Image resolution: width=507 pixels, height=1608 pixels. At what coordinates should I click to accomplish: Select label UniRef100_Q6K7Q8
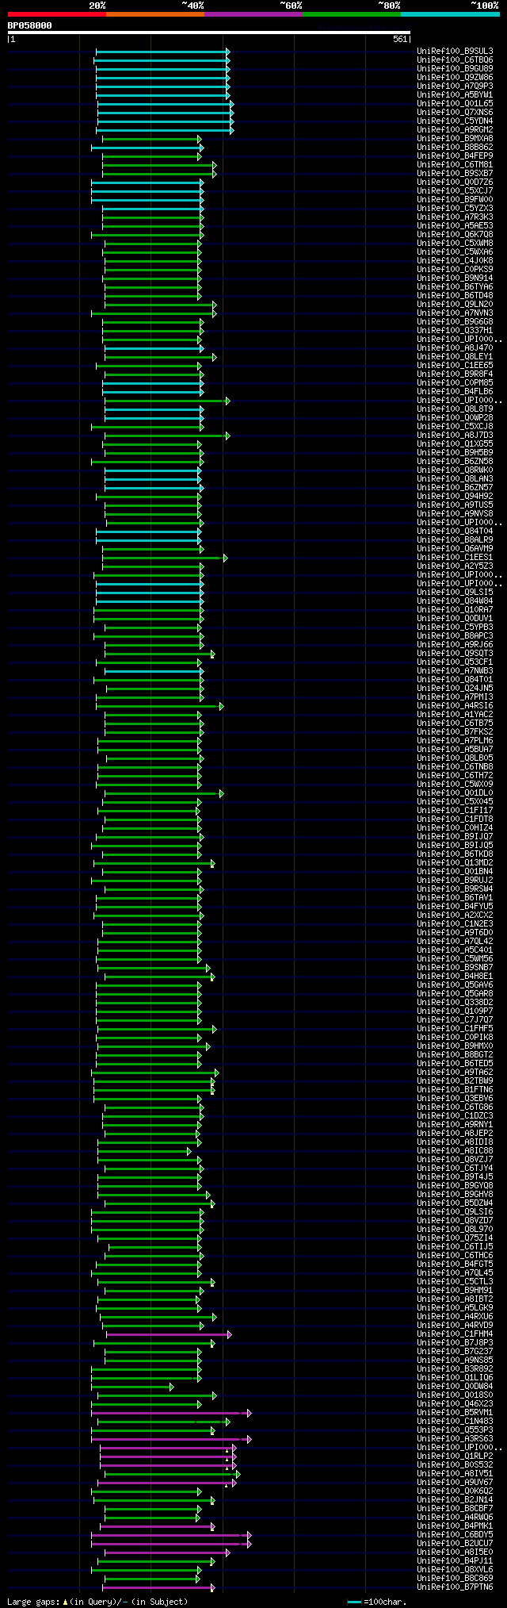(x=455, y=234)
